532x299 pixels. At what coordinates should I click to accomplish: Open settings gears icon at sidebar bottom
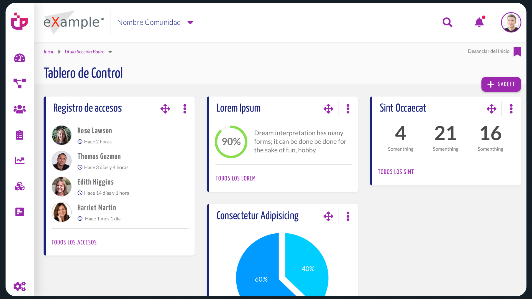coord(19,286)
